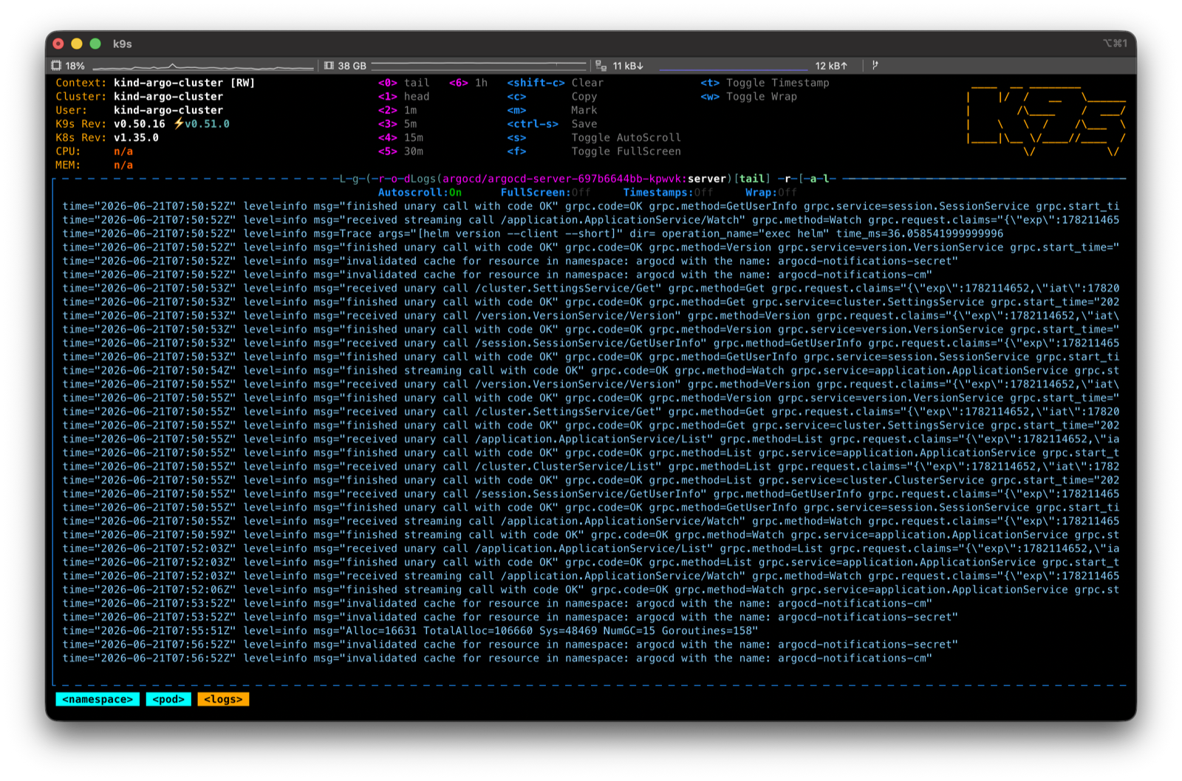Click Context value kind-argo-cluster [RW]
Viewport: 1182px width, 781px height.
coord(184,83)
